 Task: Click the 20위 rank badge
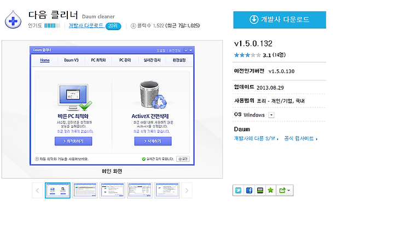113,26
